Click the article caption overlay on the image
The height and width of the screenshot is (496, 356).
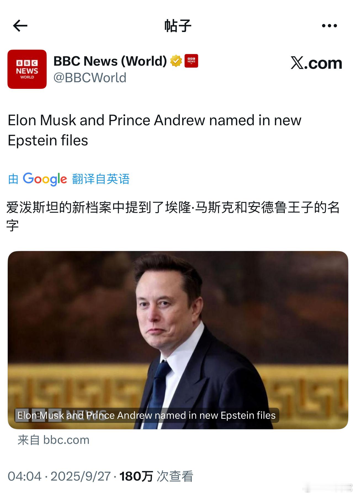147,415
